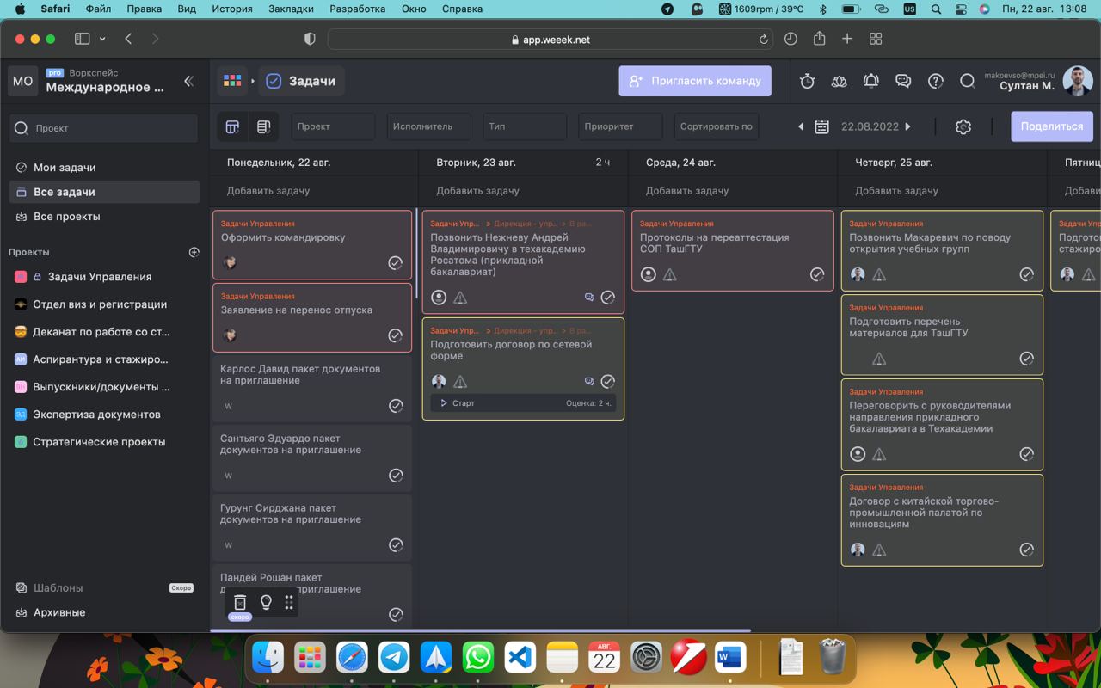
Task: Open the Исполнитель filter dropdown
Action: point(428,126)
